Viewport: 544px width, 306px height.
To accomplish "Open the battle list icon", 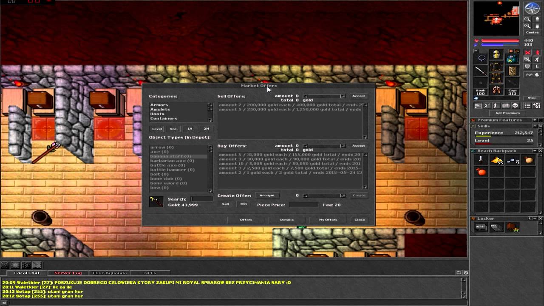I will pos(487,105).
